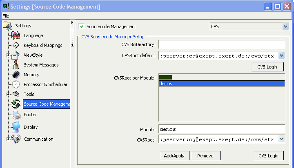This screenshot has height=168, width=294.
Task: Open the Language settings flag icon
Action: (16, 35)
